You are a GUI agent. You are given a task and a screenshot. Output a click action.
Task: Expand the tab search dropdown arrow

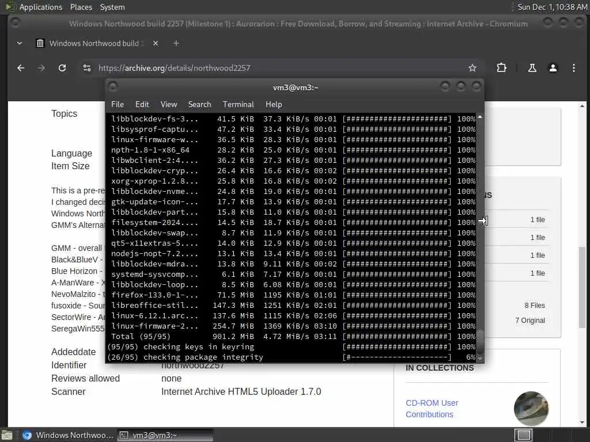[x=20, y=43]
